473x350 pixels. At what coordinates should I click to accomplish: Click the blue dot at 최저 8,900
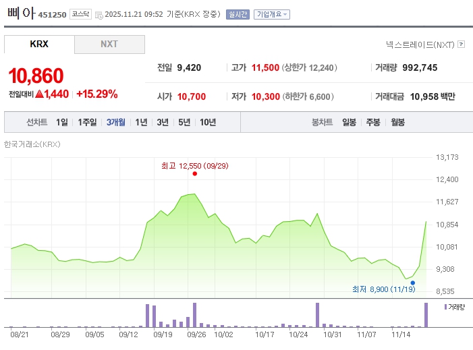point(412,283)
